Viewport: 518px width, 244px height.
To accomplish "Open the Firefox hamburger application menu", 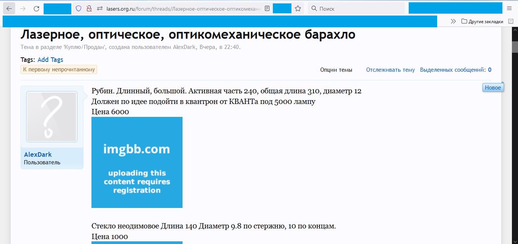I will pyautogui.click(x=509, y=8).
